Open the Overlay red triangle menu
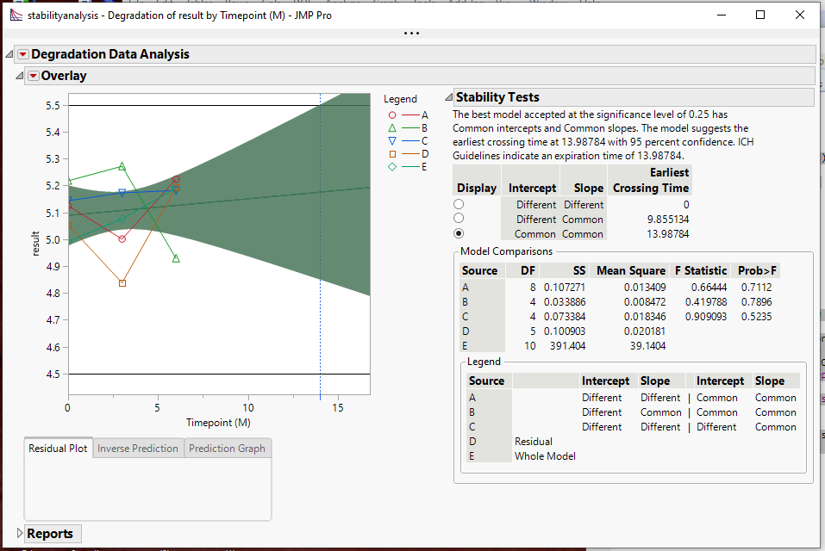The height and width of the screenshot is (551, 825). pos(35,76)
